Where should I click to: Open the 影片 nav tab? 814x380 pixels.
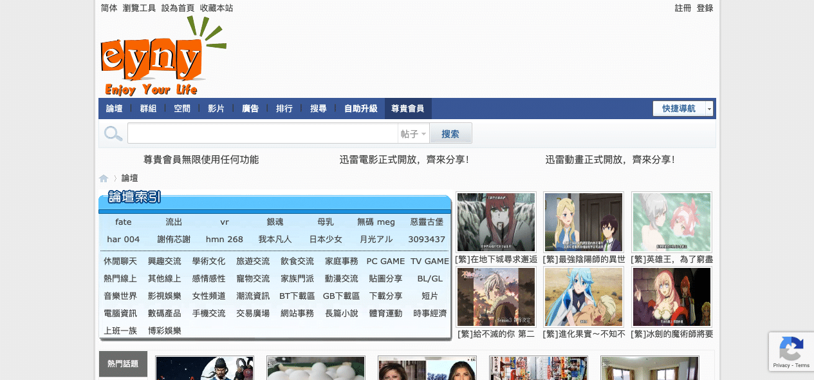[x=216, y=109]
